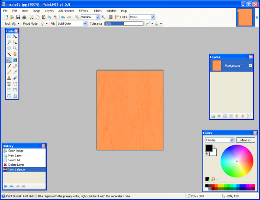Click the More >> button in Colors
This screenshot has width=260, height=200.
245,140
